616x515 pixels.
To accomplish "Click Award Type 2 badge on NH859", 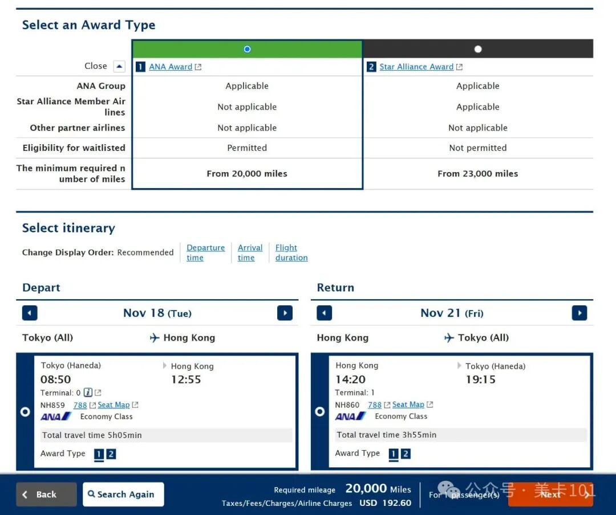I will (x=111, y=454).
